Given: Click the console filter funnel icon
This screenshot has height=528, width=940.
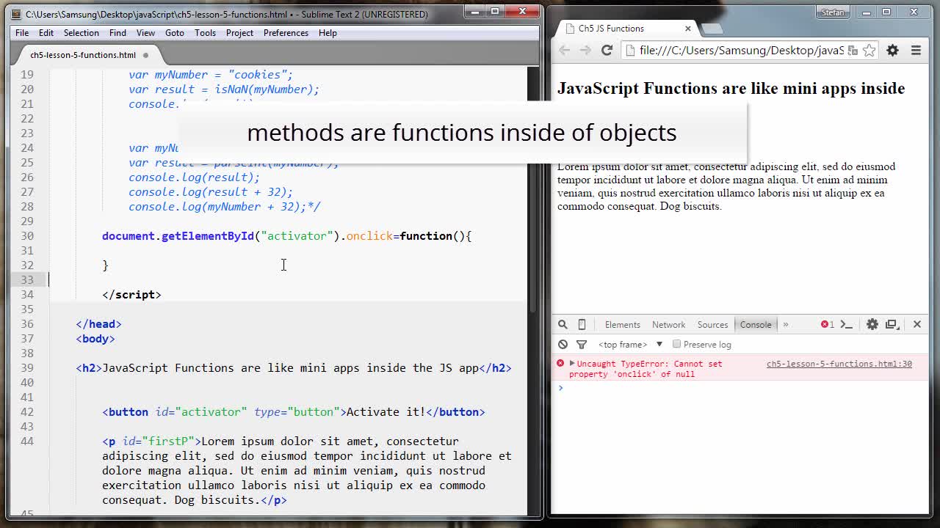Looking at the screenshot, I should [581, 344].
